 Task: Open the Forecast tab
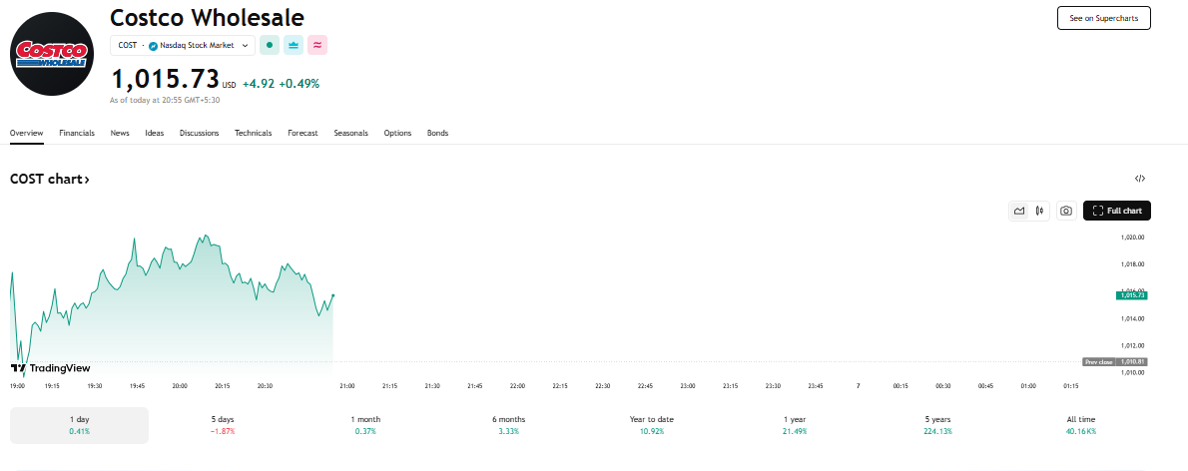pyautogui.click(x=303, y=133)
